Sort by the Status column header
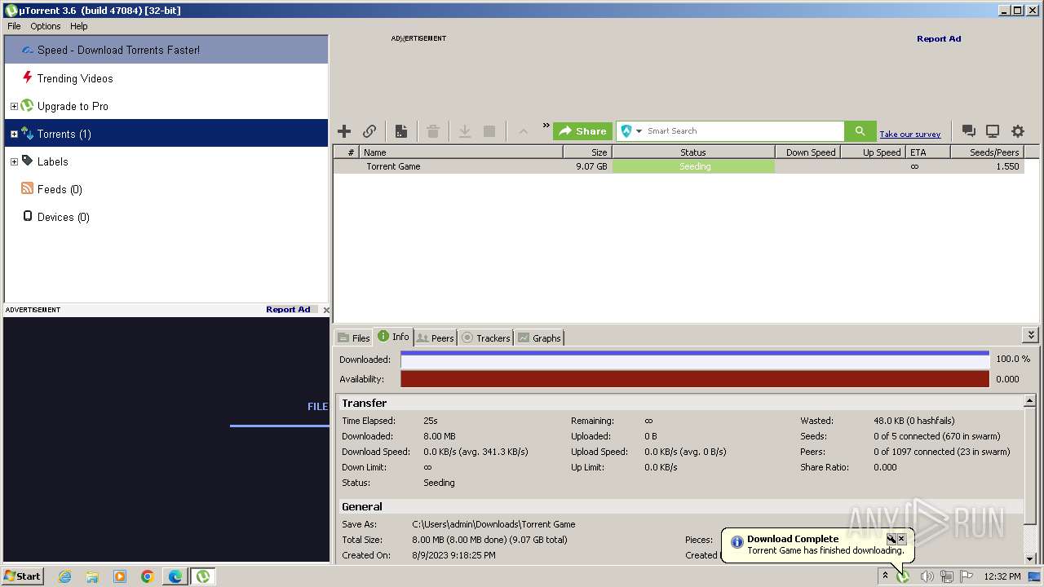This screenshot has height=587, width=1044. [x=693, y=152]
